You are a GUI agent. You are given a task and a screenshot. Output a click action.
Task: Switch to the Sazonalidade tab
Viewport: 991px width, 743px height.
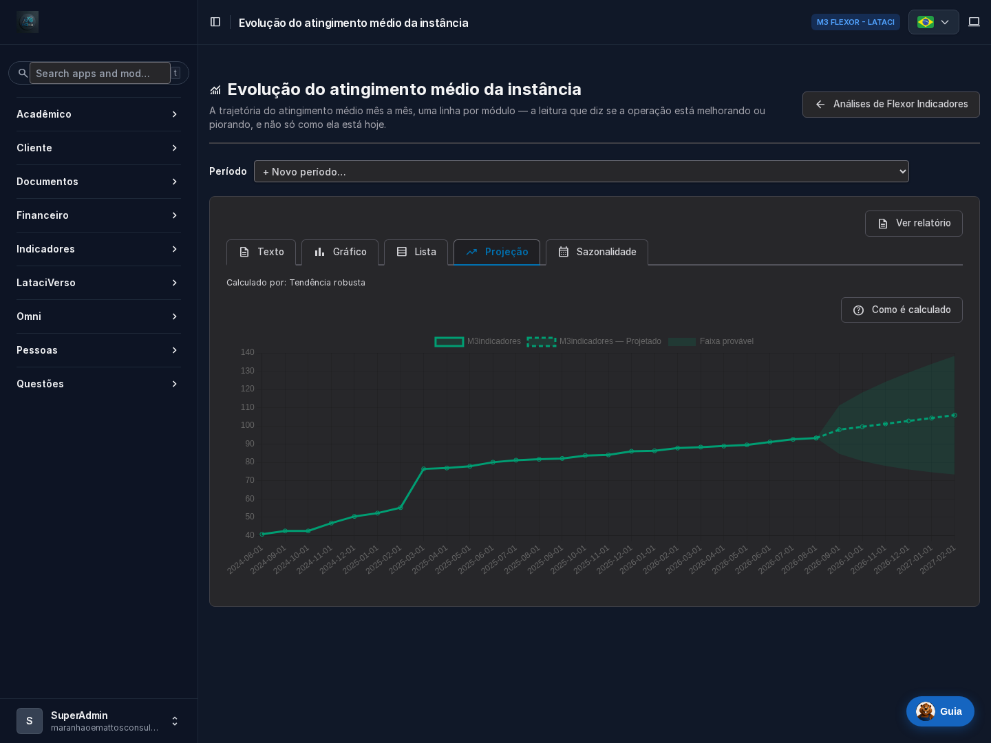point(597,252)
